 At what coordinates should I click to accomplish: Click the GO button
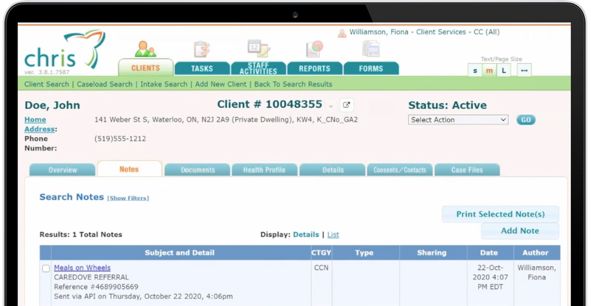click(x=526, y=120)
